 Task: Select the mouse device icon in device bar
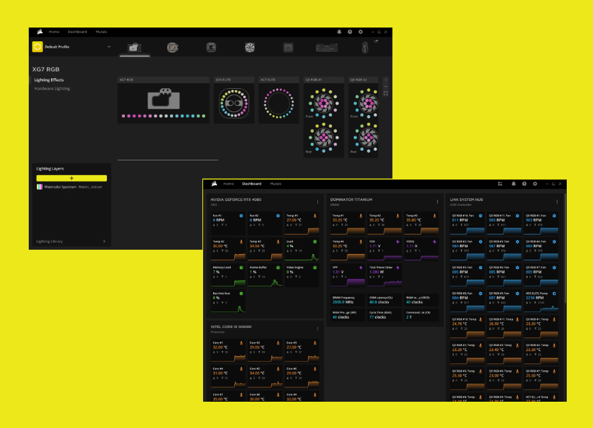pyautogui.click(x=365, y=48)
